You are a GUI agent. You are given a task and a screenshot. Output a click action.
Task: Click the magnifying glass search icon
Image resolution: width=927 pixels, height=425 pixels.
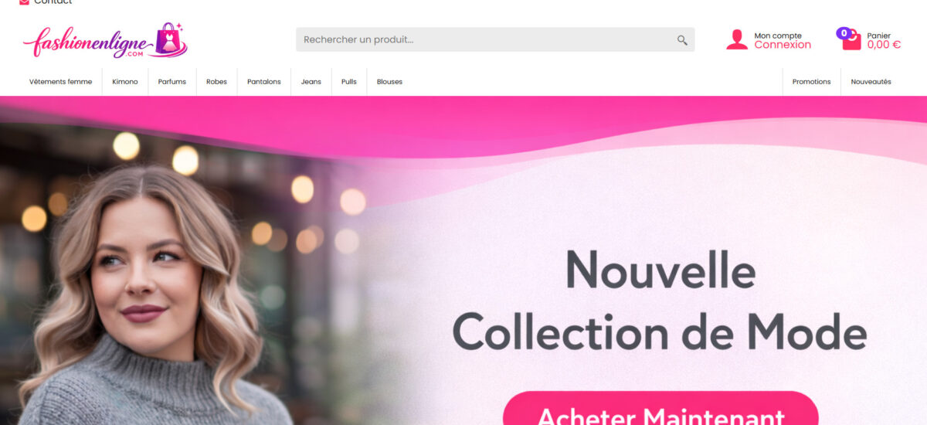[682, 40]
